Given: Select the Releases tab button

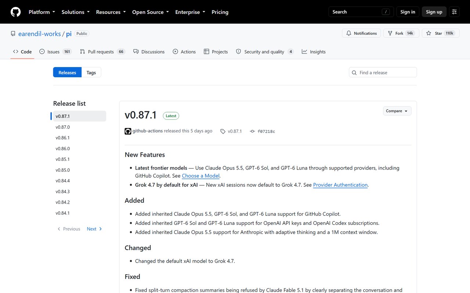Looking at the screenshot, I should [67, 73].
